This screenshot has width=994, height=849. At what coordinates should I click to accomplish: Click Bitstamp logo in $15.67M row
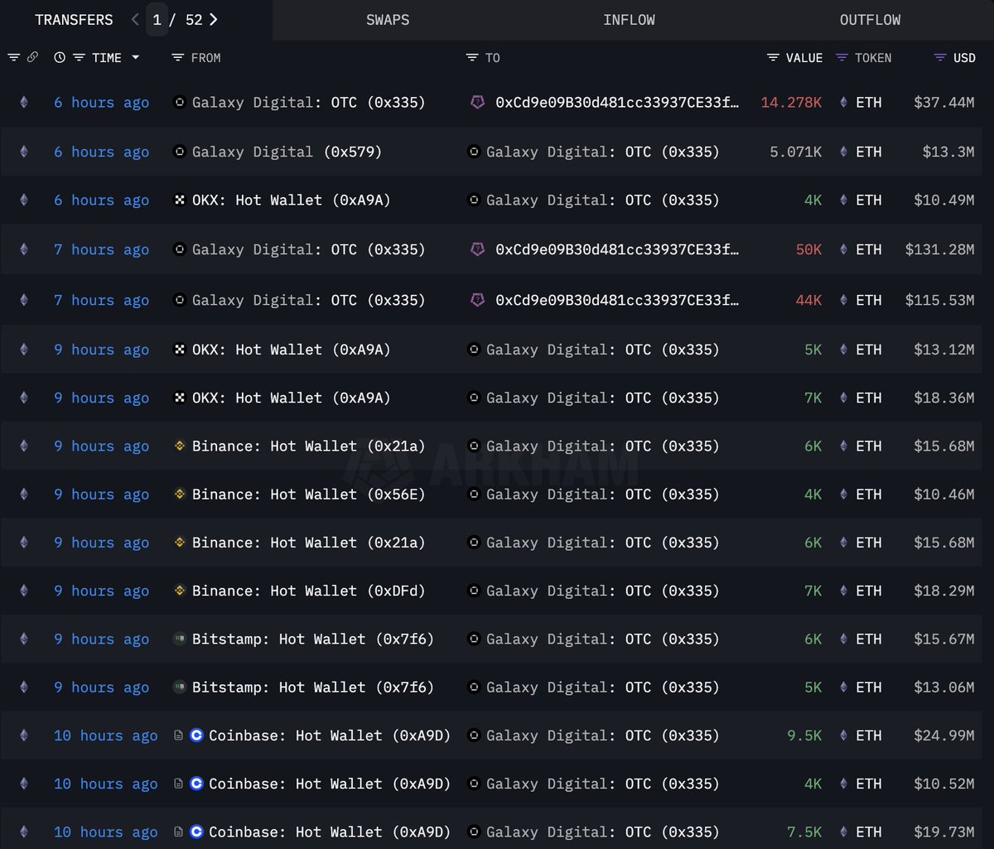[179, 639]
